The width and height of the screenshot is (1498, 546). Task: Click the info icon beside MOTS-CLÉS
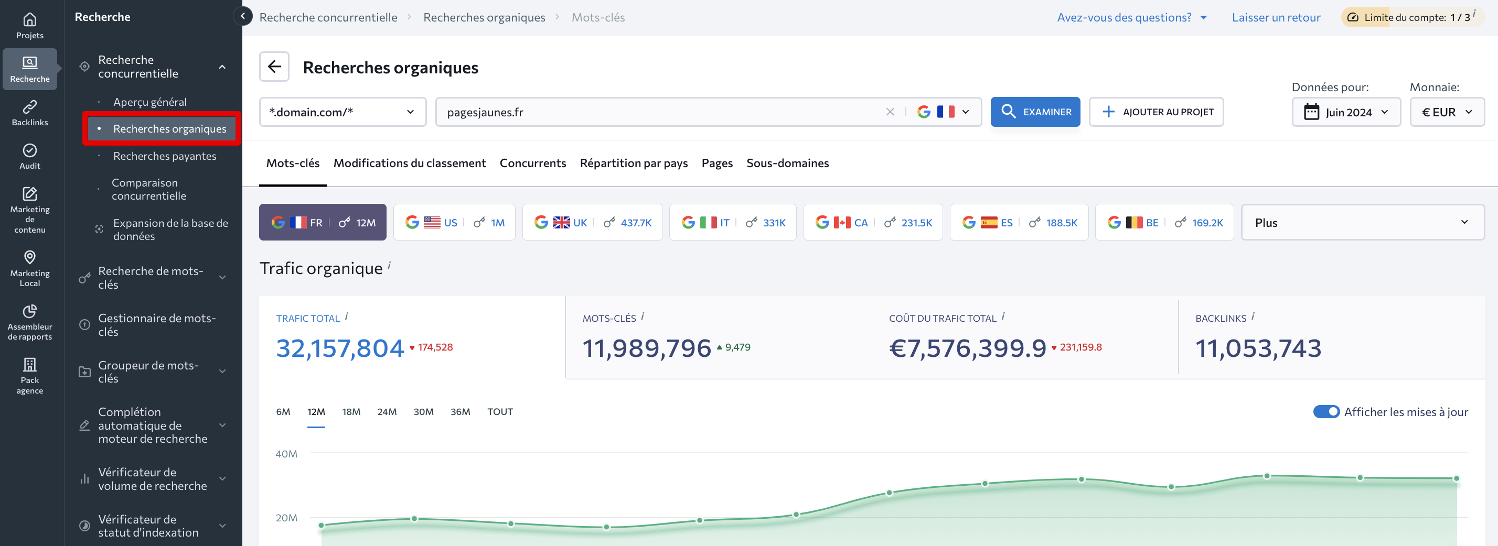[x=643, y=316]
